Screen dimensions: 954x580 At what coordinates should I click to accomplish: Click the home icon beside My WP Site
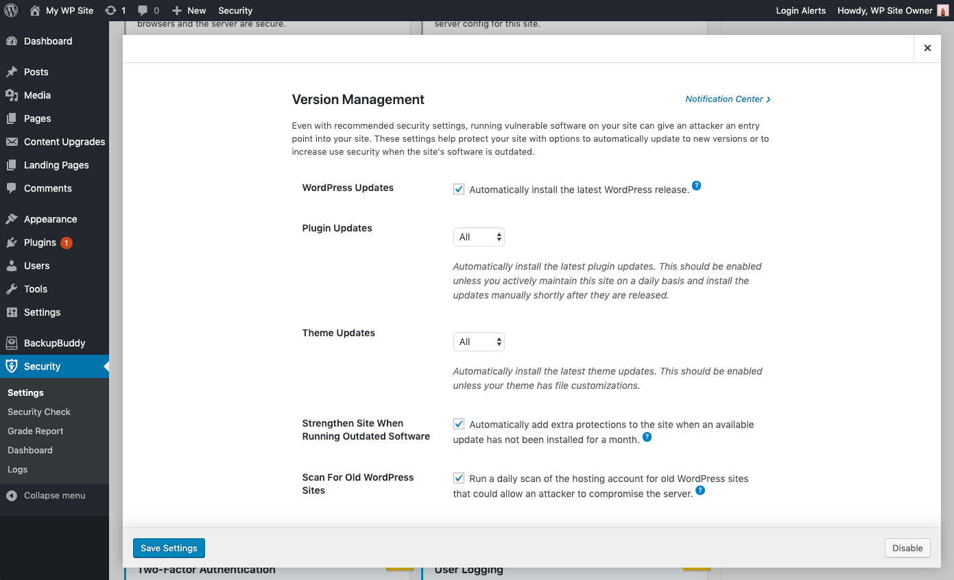(35, 10)
